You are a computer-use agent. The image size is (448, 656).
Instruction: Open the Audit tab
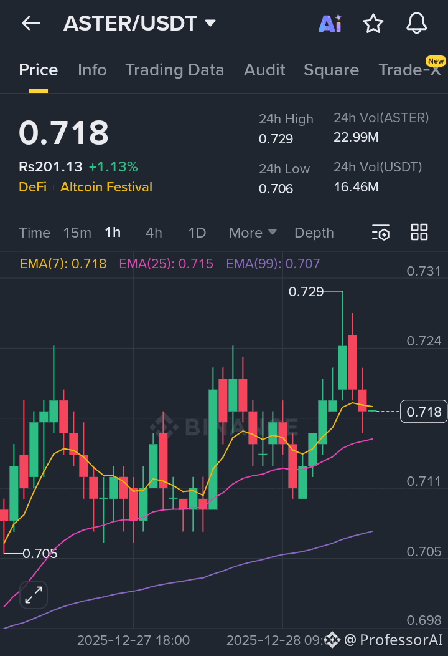click(x=264, y=70)
